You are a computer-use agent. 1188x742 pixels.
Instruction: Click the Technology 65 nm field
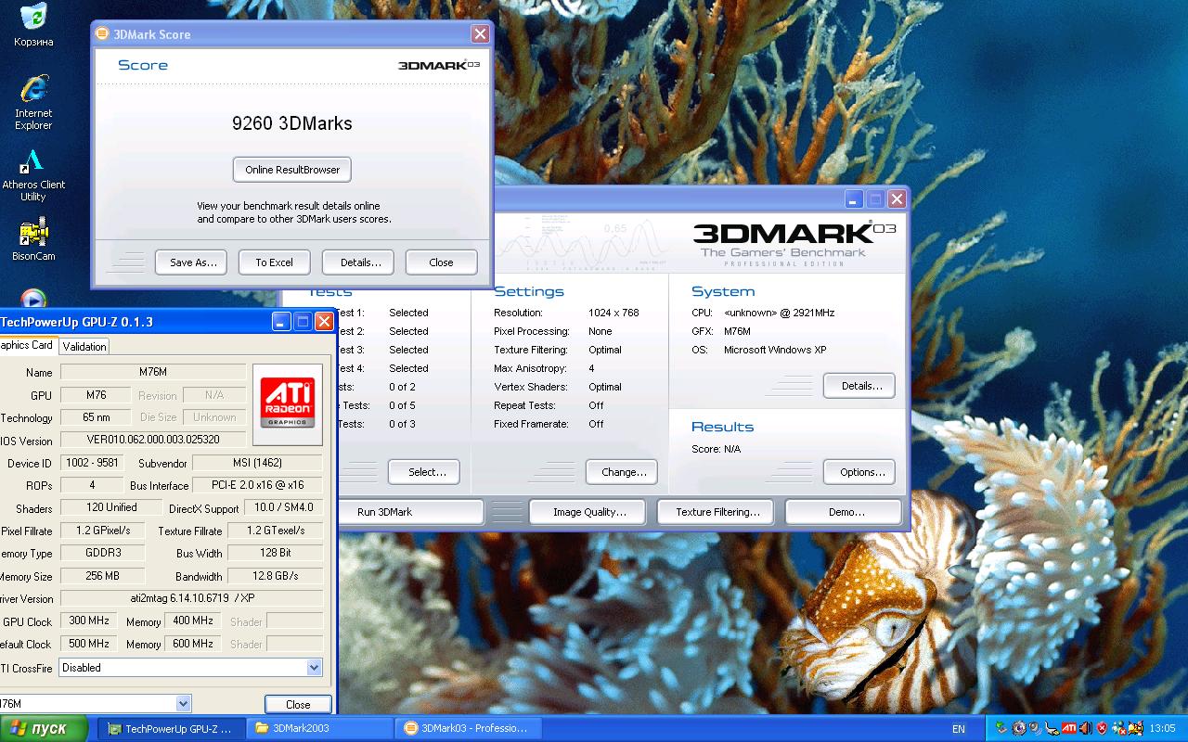[x=97, y=417]
